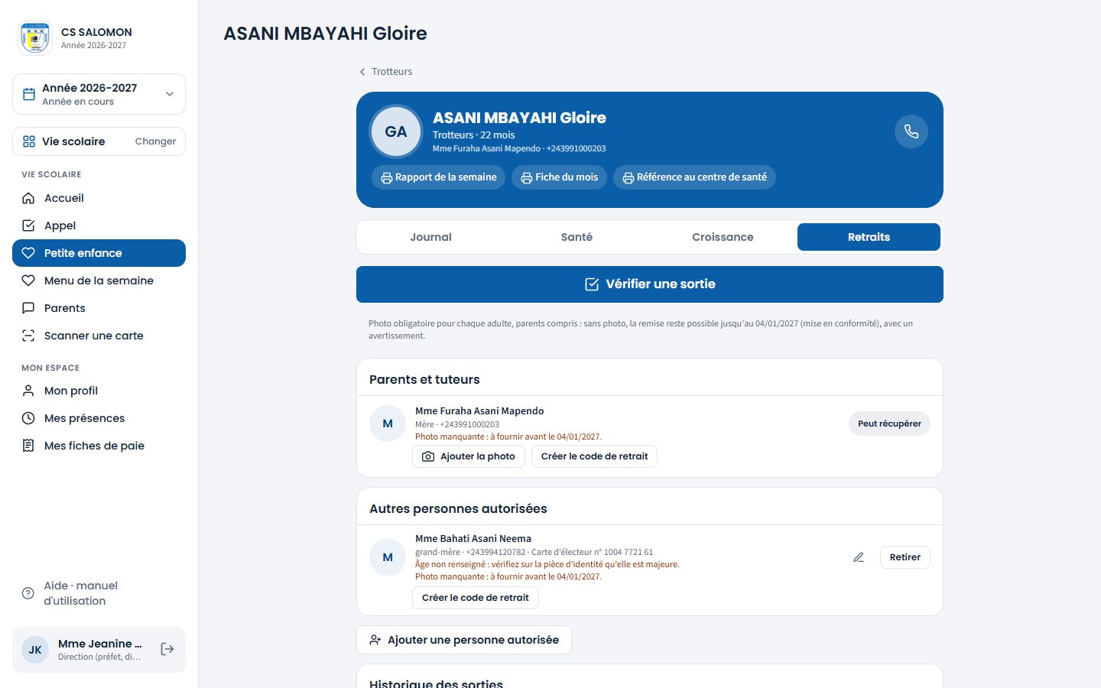The height and width of the screenshot is (688, 1101).
Task: Open Menu de la semaine
Action: coord(99,281)
